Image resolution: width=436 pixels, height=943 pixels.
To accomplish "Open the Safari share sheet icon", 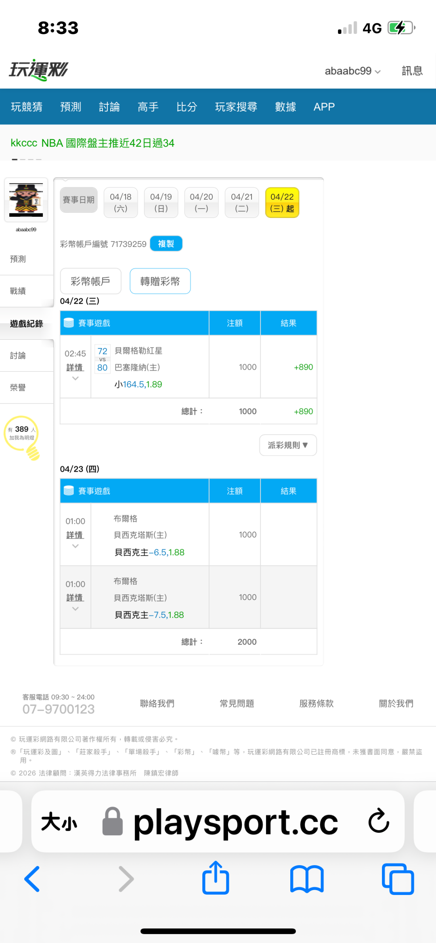I will click(216, 878).
